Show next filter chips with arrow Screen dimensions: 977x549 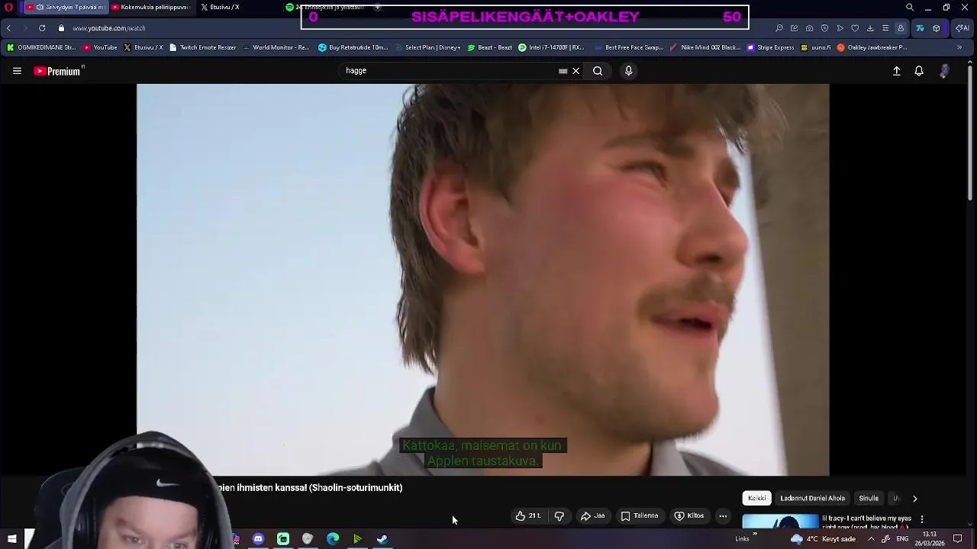point(914,499)
